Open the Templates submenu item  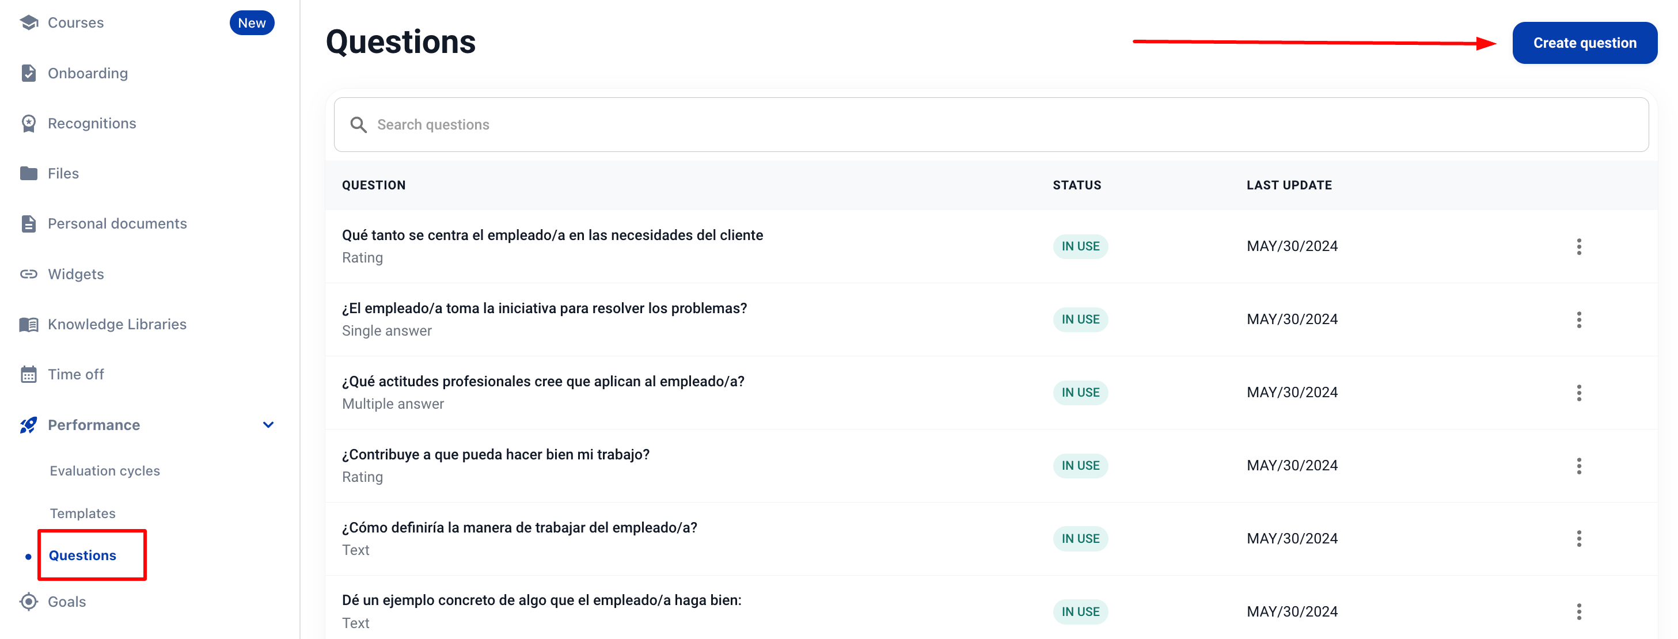tap(83, 514)
